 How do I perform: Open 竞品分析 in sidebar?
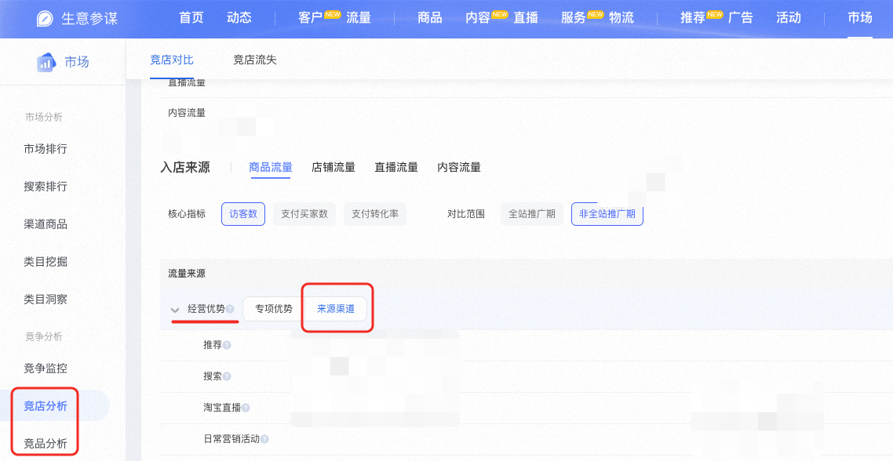(46, 443)
